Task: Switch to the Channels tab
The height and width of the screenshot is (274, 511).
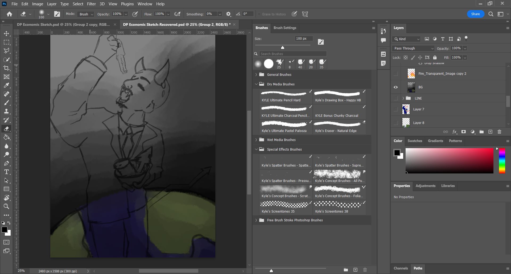Action: coord(401,268)
